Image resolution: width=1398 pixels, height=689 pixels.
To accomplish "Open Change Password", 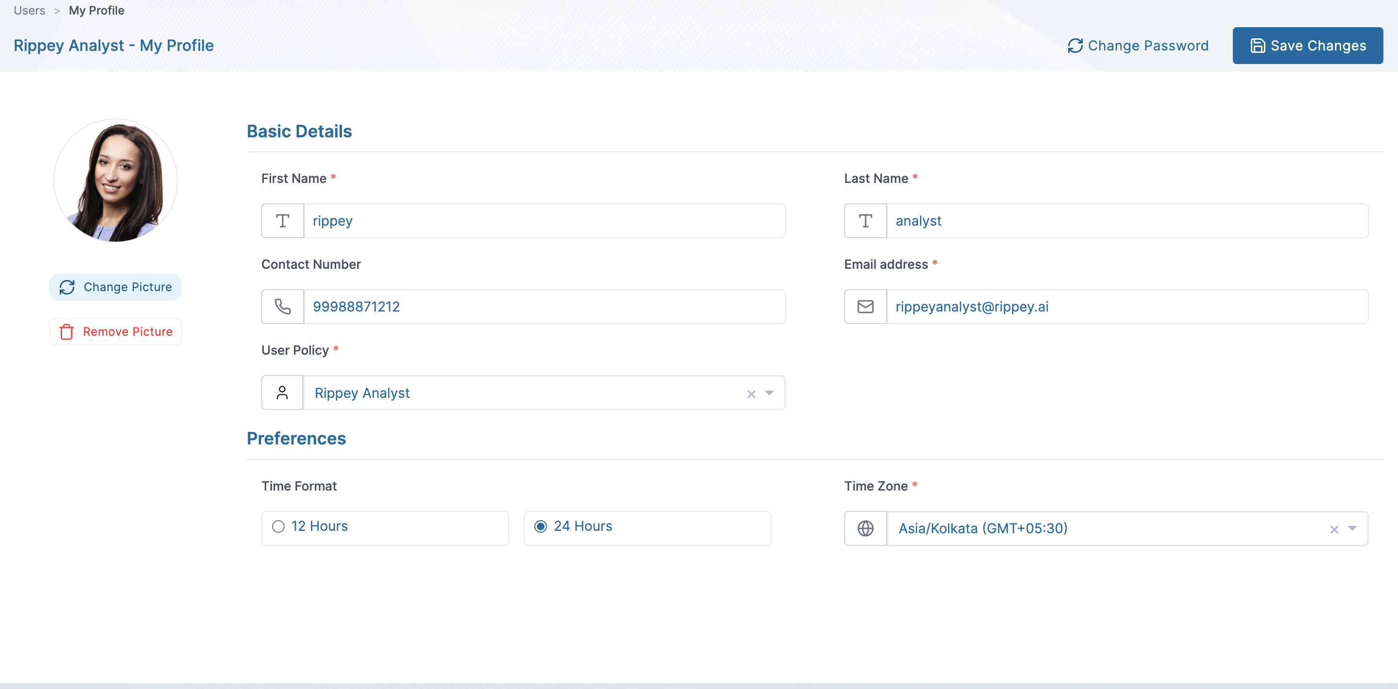I will [x=1138, y=46].
